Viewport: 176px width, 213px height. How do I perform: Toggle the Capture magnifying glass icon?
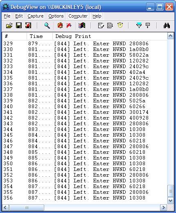click(x=47, y=25)
